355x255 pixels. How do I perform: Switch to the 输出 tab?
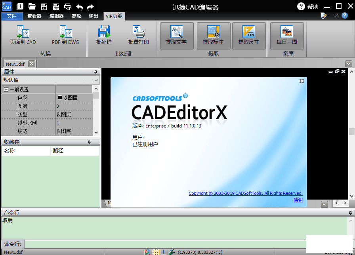(x=94, y=16)
